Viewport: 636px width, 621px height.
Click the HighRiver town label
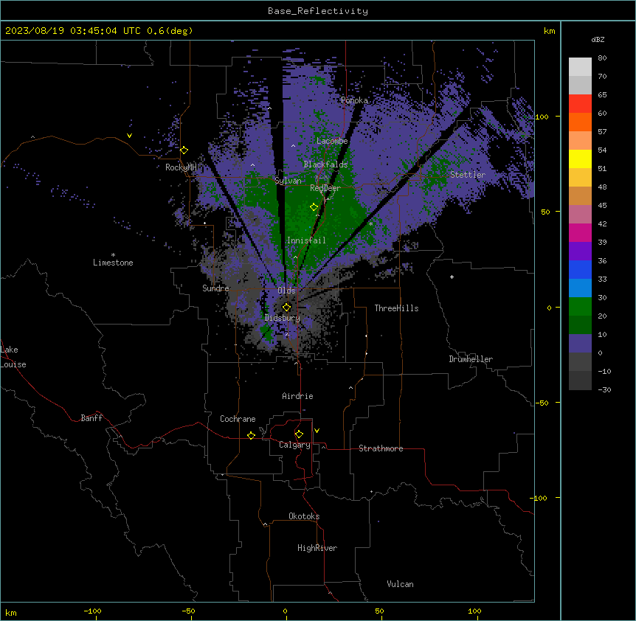pos(317,548)
